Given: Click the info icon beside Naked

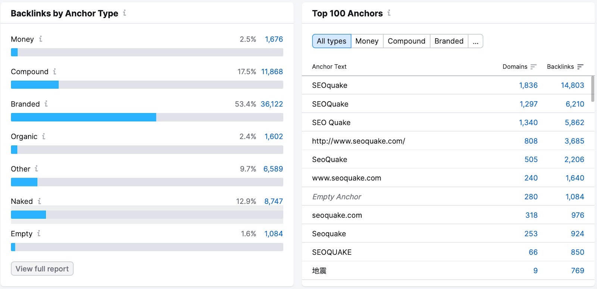Looking at the screenshot, I should coord(39,202).
